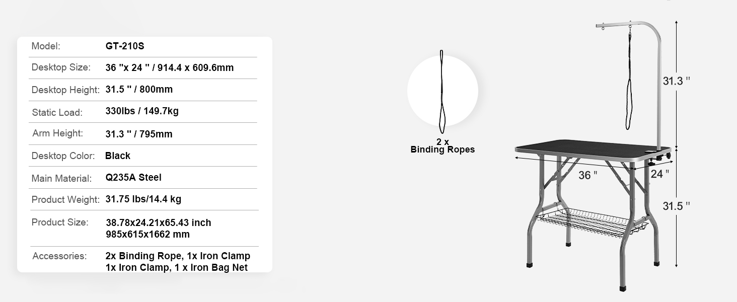
Task: Click the Product Weight 31.75 lbs value
Action: tap(143, 199)
